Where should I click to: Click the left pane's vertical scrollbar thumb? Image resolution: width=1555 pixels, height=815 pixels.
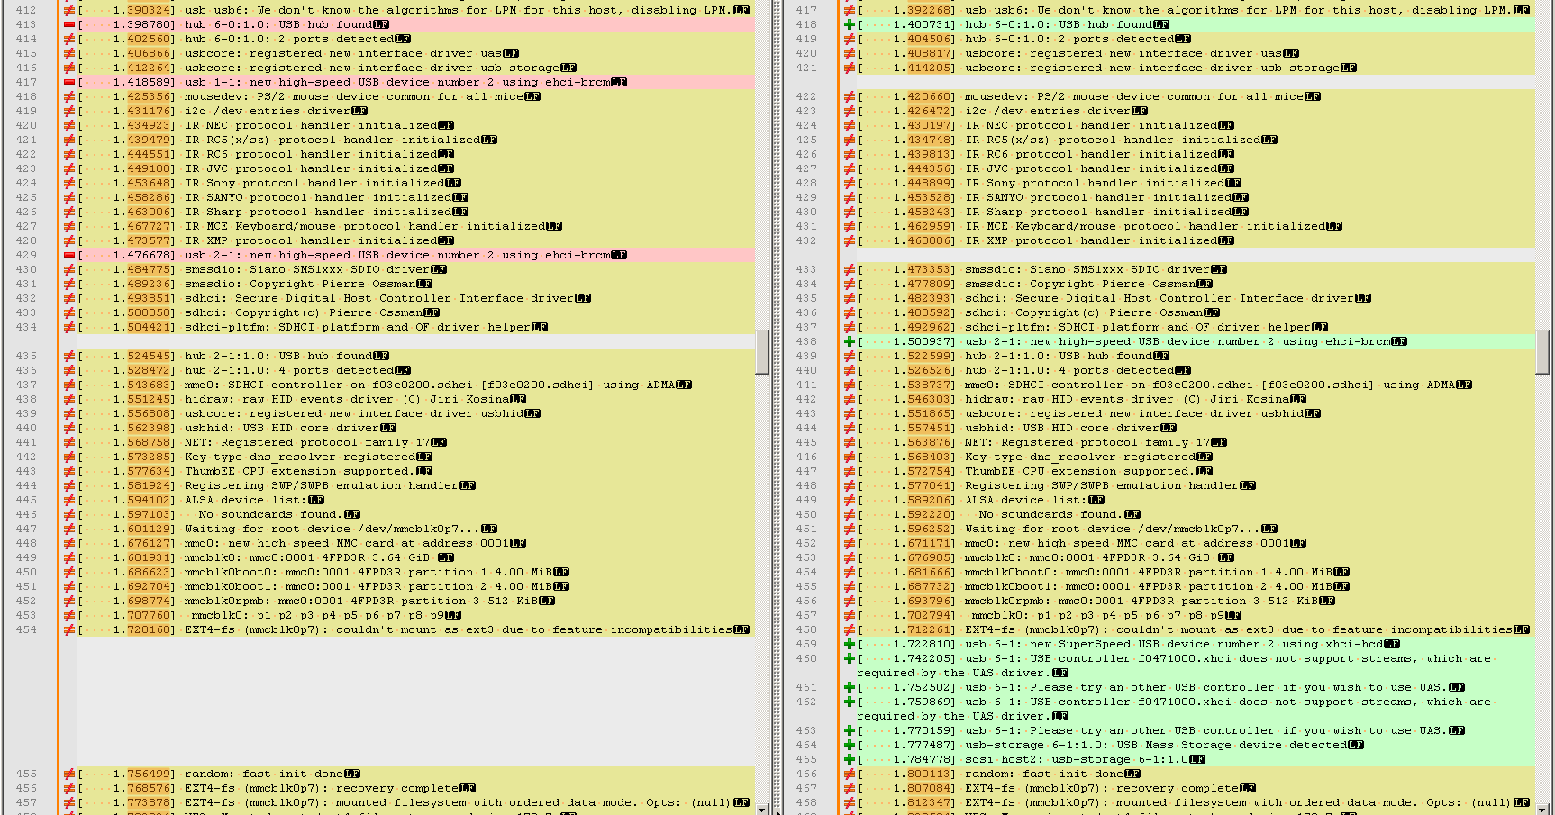762,351
